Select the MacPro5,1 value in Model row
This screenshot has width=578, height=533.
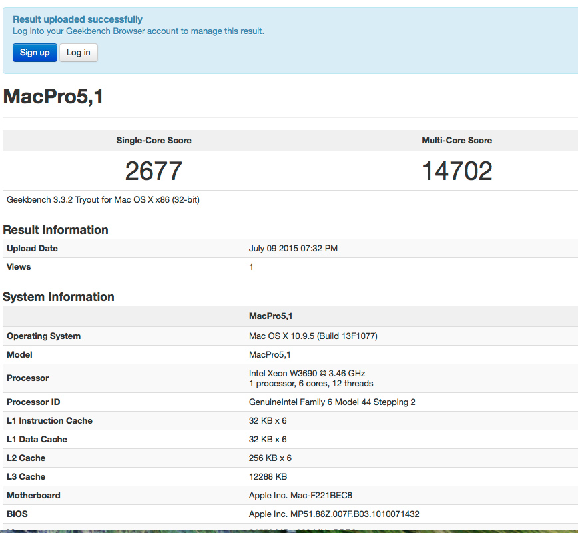pos(270,355)
